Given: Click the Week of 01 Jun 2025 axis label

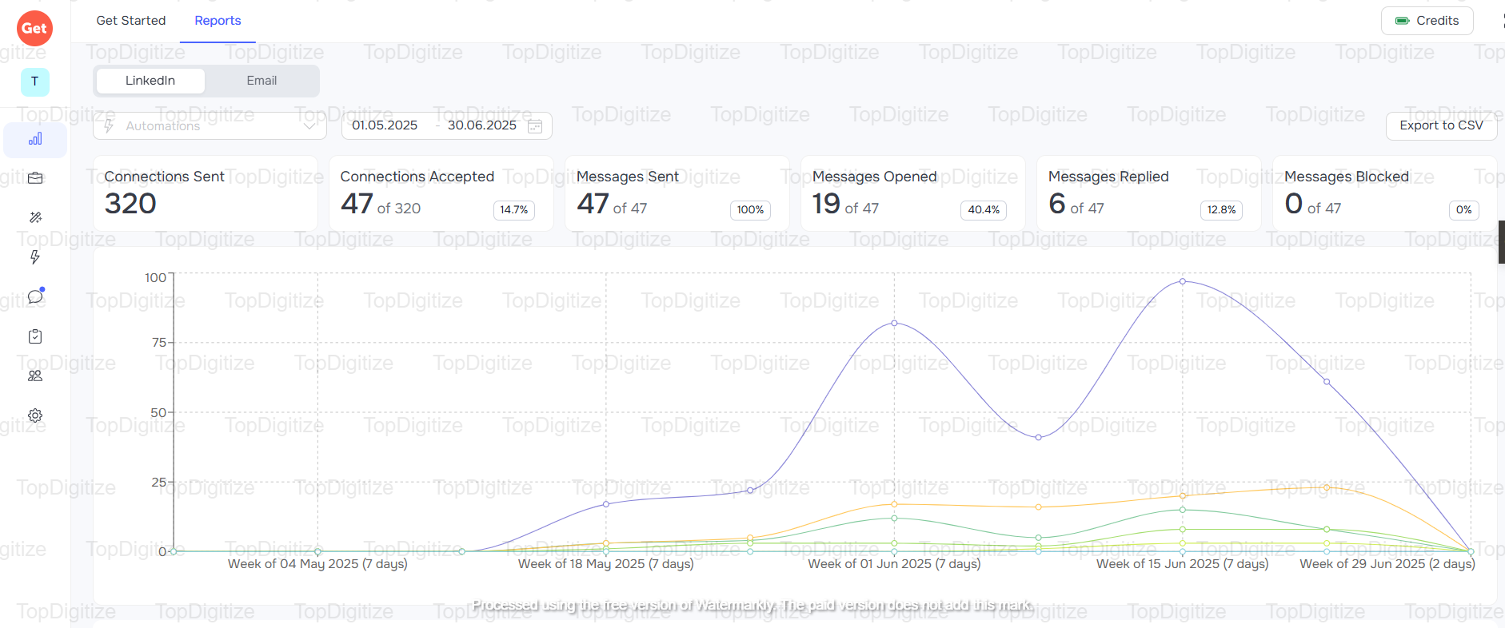Looking at the screenshot, I should click(894, 564).
